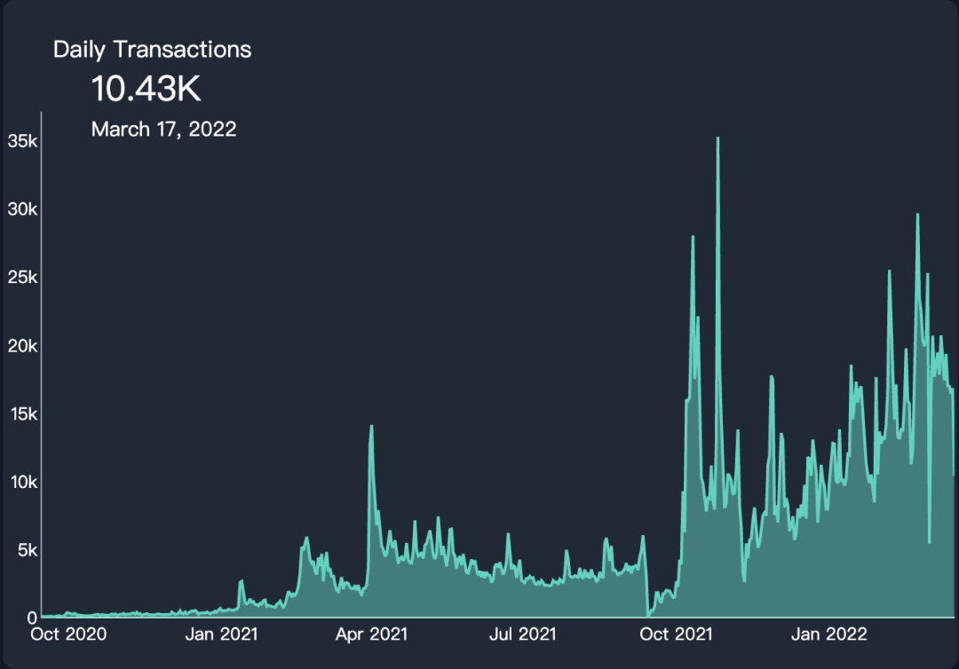The width and height of the screenshot is (959, 669).
Task: Click the 0 y-axis label
Action: [x=32, y=618]
